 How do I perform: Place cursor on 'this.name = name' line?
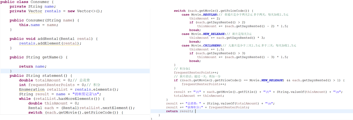coord(38,25)
